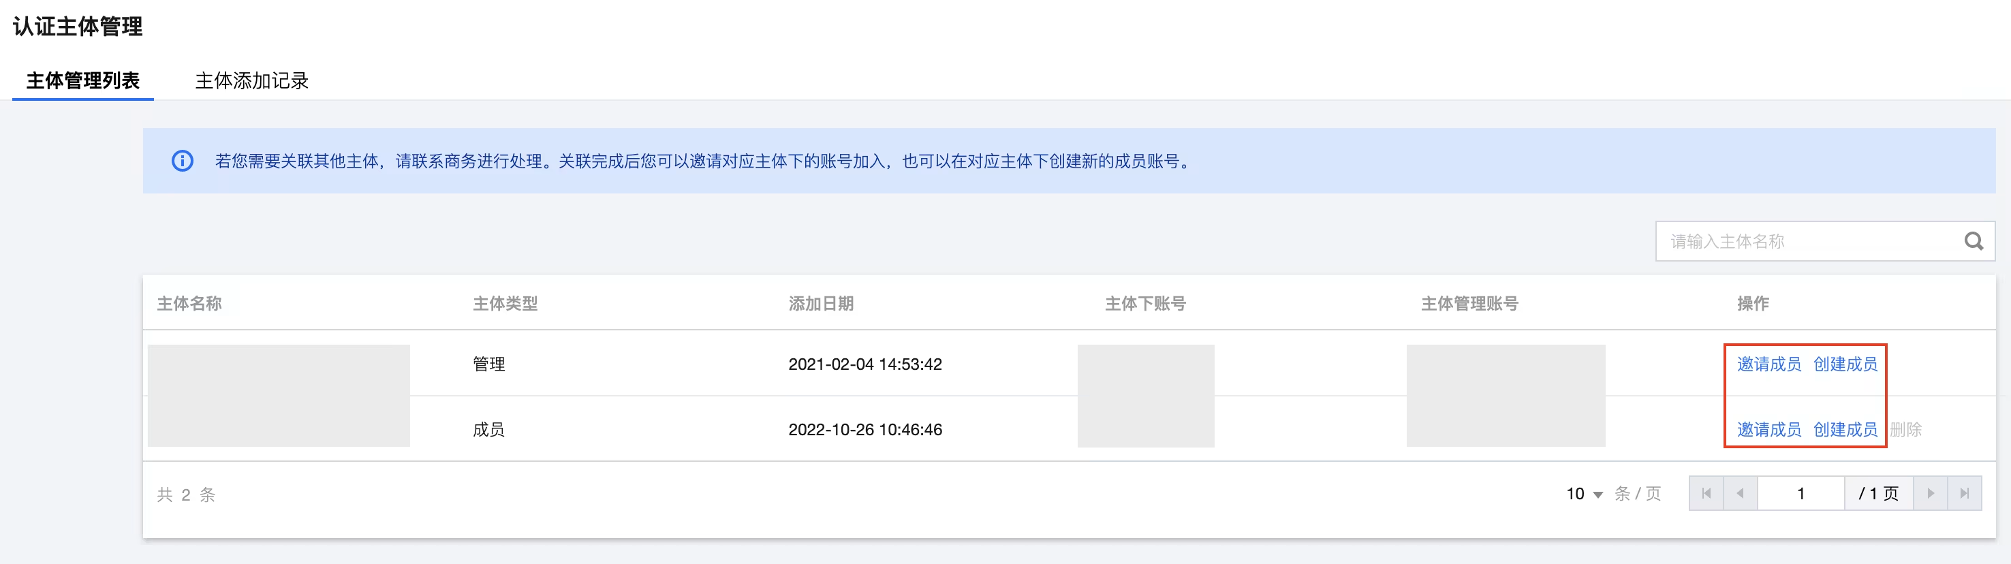Click the 添加日期 column header

pyautogui.click(x=820, y=303)
